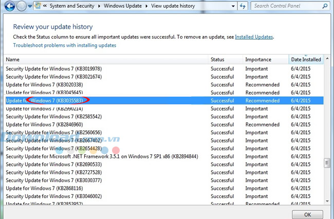
Task: Open the System and Security breadcrumb
Action: tap(72, 6)
